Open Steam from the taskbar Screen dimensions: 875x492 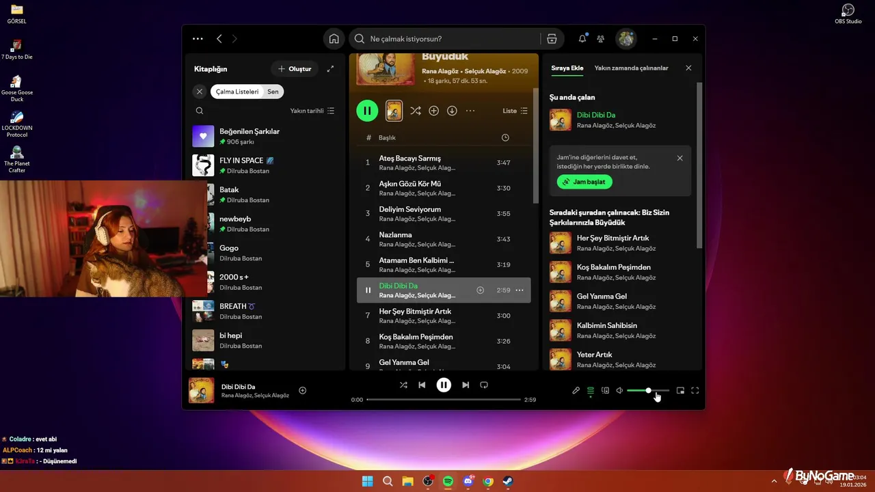(x=509, y=481)
